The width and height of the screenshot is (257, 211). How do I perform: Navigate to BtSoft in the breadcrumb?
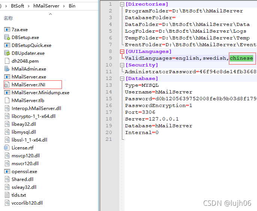17,6
